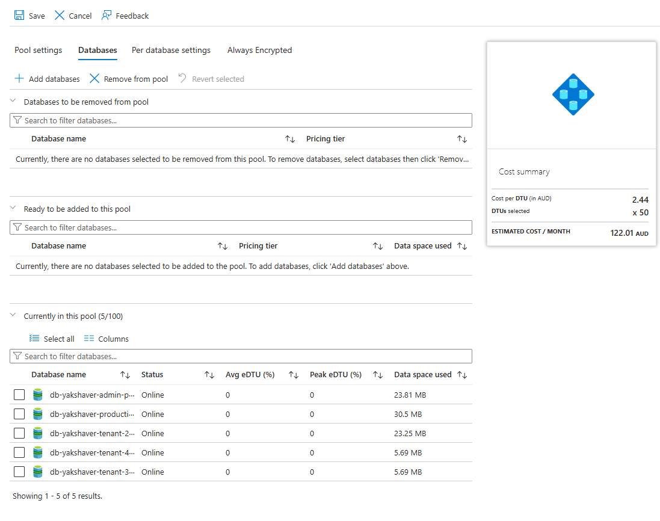
Task: Collapse Databases to be removed from pool section
Action: tap(13, 102)
